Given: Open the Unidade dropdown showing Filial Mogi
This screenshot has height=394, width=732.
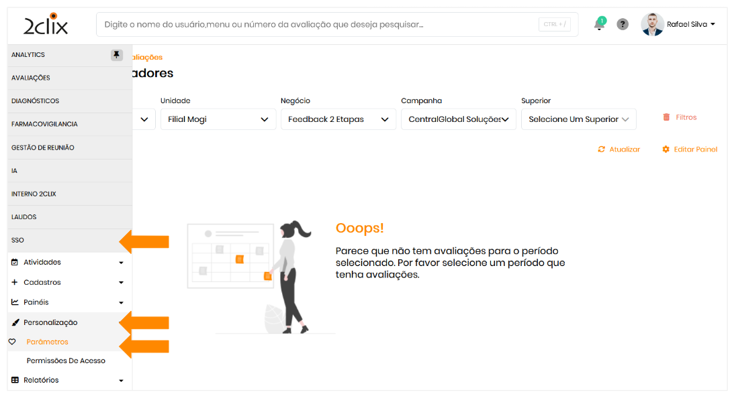Looking at the screenshot, I should (218, 119).
